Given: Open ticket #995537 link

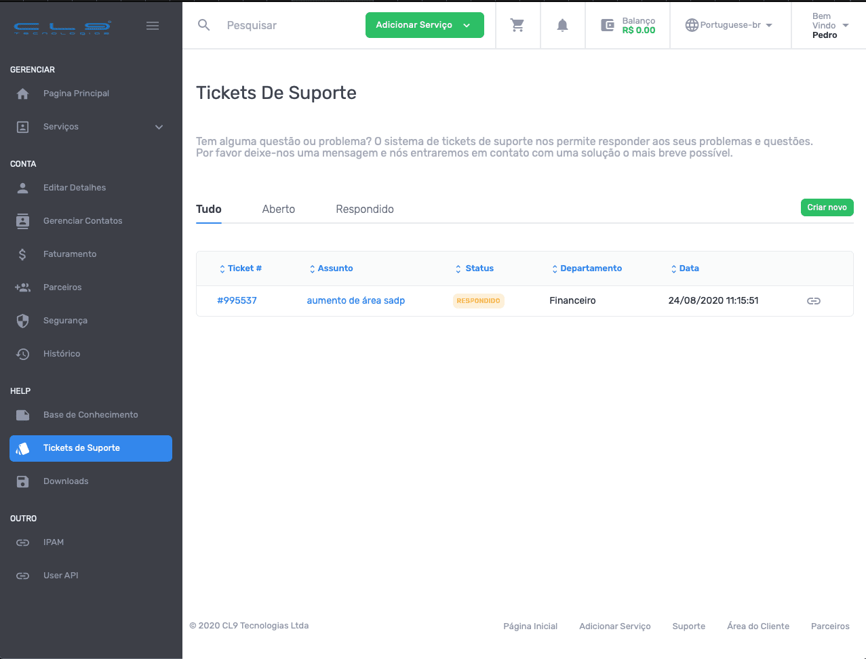Looking at the screenshot, I should (x=237, y=300).
